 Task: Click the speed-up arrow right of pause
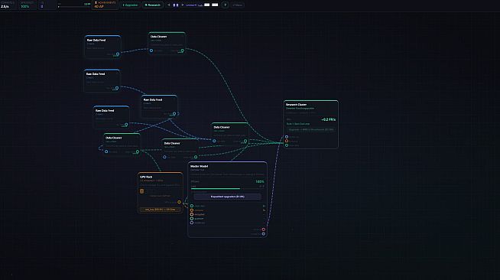pyautogui.click(x=183, y=5)
